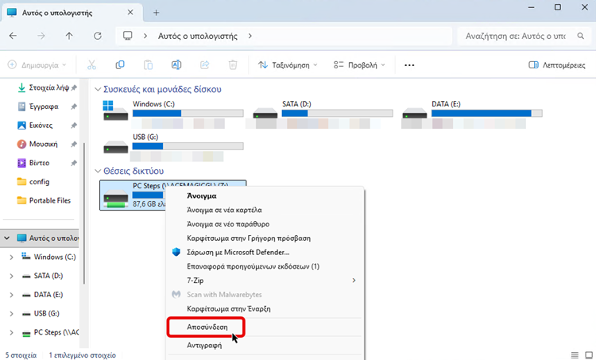
Task: Open the Windows (C:) drive icon
Action: [115, 111]
